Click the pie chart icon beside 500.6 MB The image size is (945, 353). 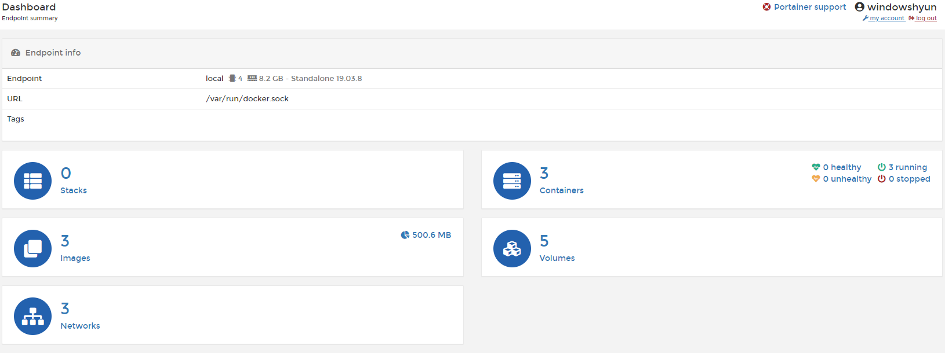tap(405, 235)
